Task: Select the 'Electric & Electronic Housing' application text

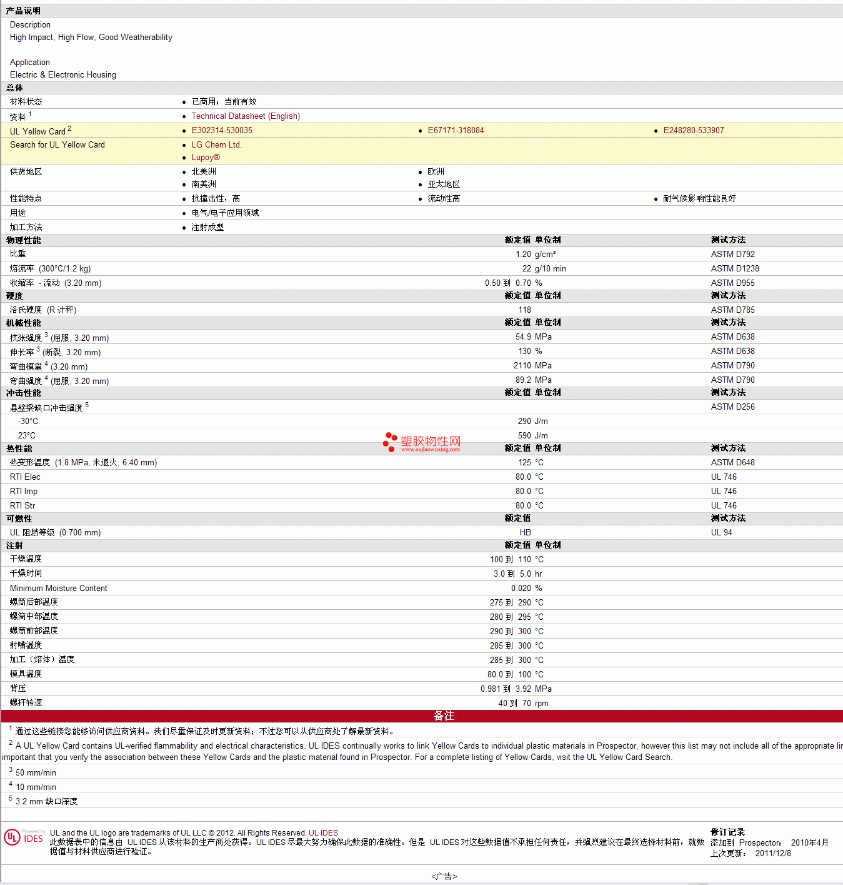Action: pyautogui.click(x=63, y=75)
